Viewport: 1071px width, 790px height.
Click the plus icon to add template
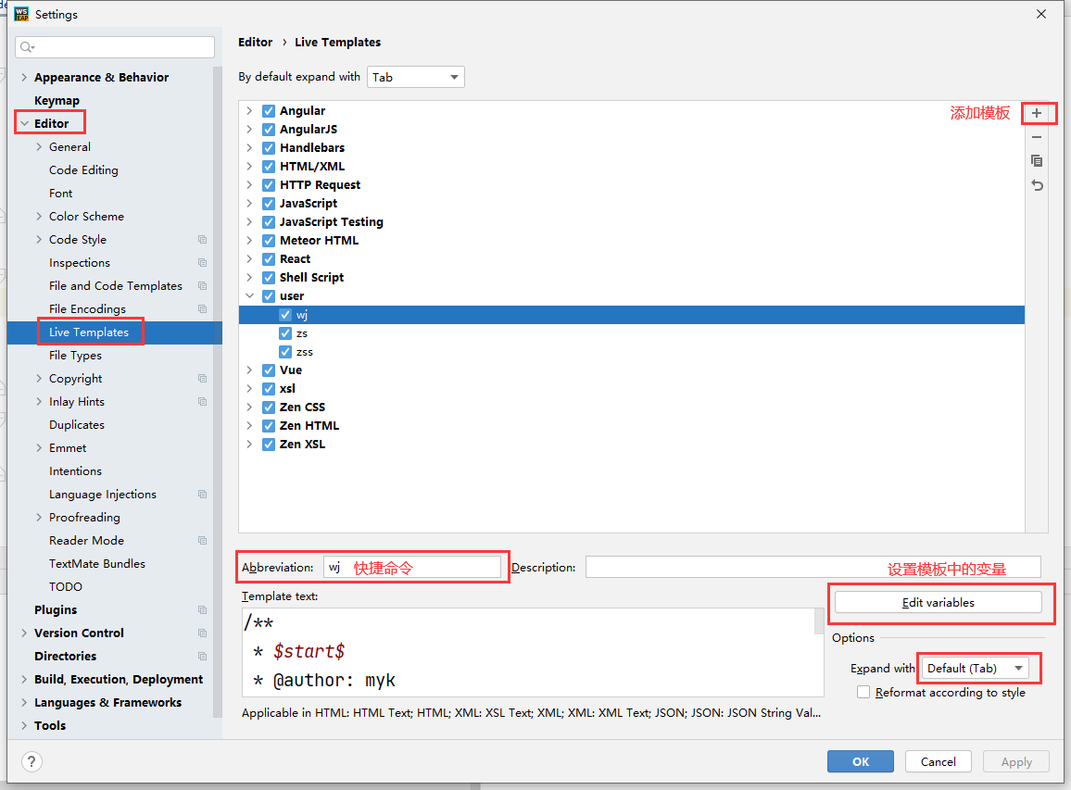point(1037,114)
